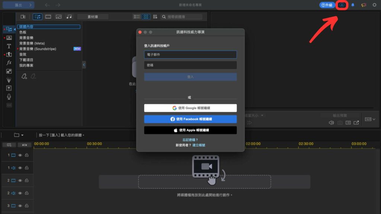Toggle visibility of video track 2
Image resolution: width=381 pixels, height=214 pixels.
(x=20, y=181)
